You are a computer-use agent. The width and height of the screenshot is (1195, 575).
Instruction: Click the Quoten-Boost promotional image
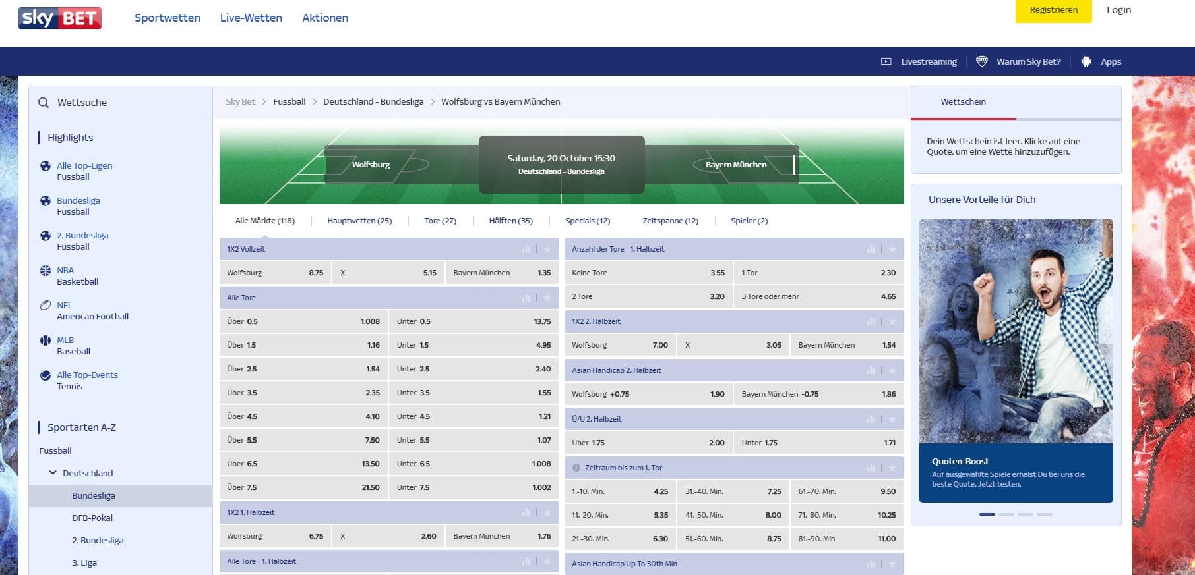(1016, 331)
